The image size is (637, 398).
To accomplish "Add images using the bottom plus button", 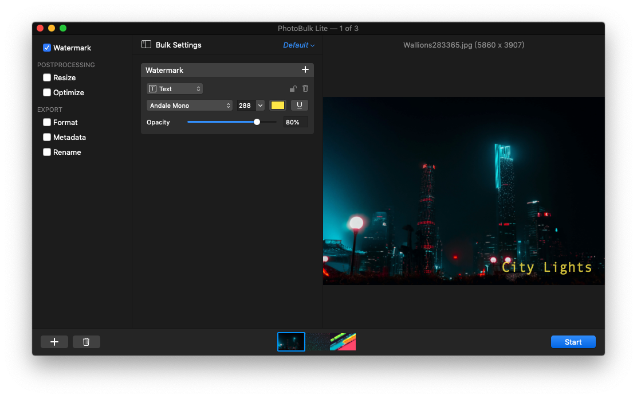I will point(54,342).
